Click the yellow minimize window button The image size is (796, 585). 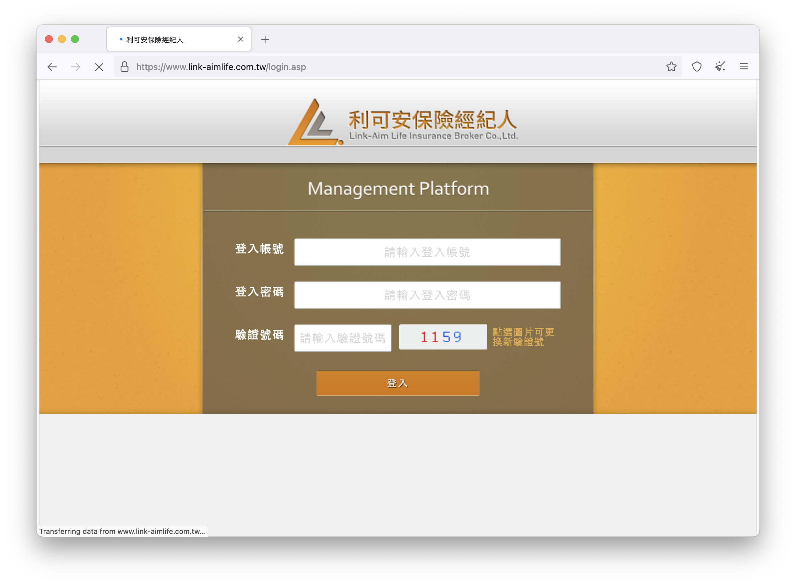tap(62, 39)
